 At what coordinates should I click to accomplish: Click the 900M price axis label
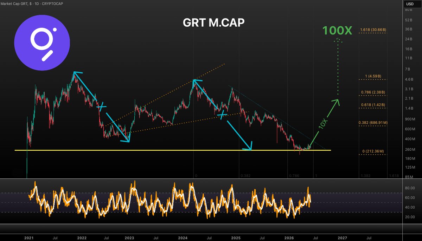click(x=410, y=119)
